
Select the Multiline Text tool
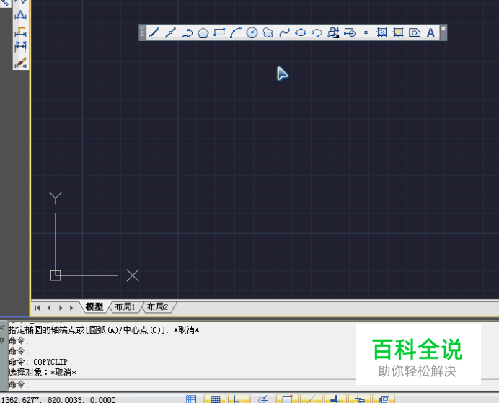[430, 32]
